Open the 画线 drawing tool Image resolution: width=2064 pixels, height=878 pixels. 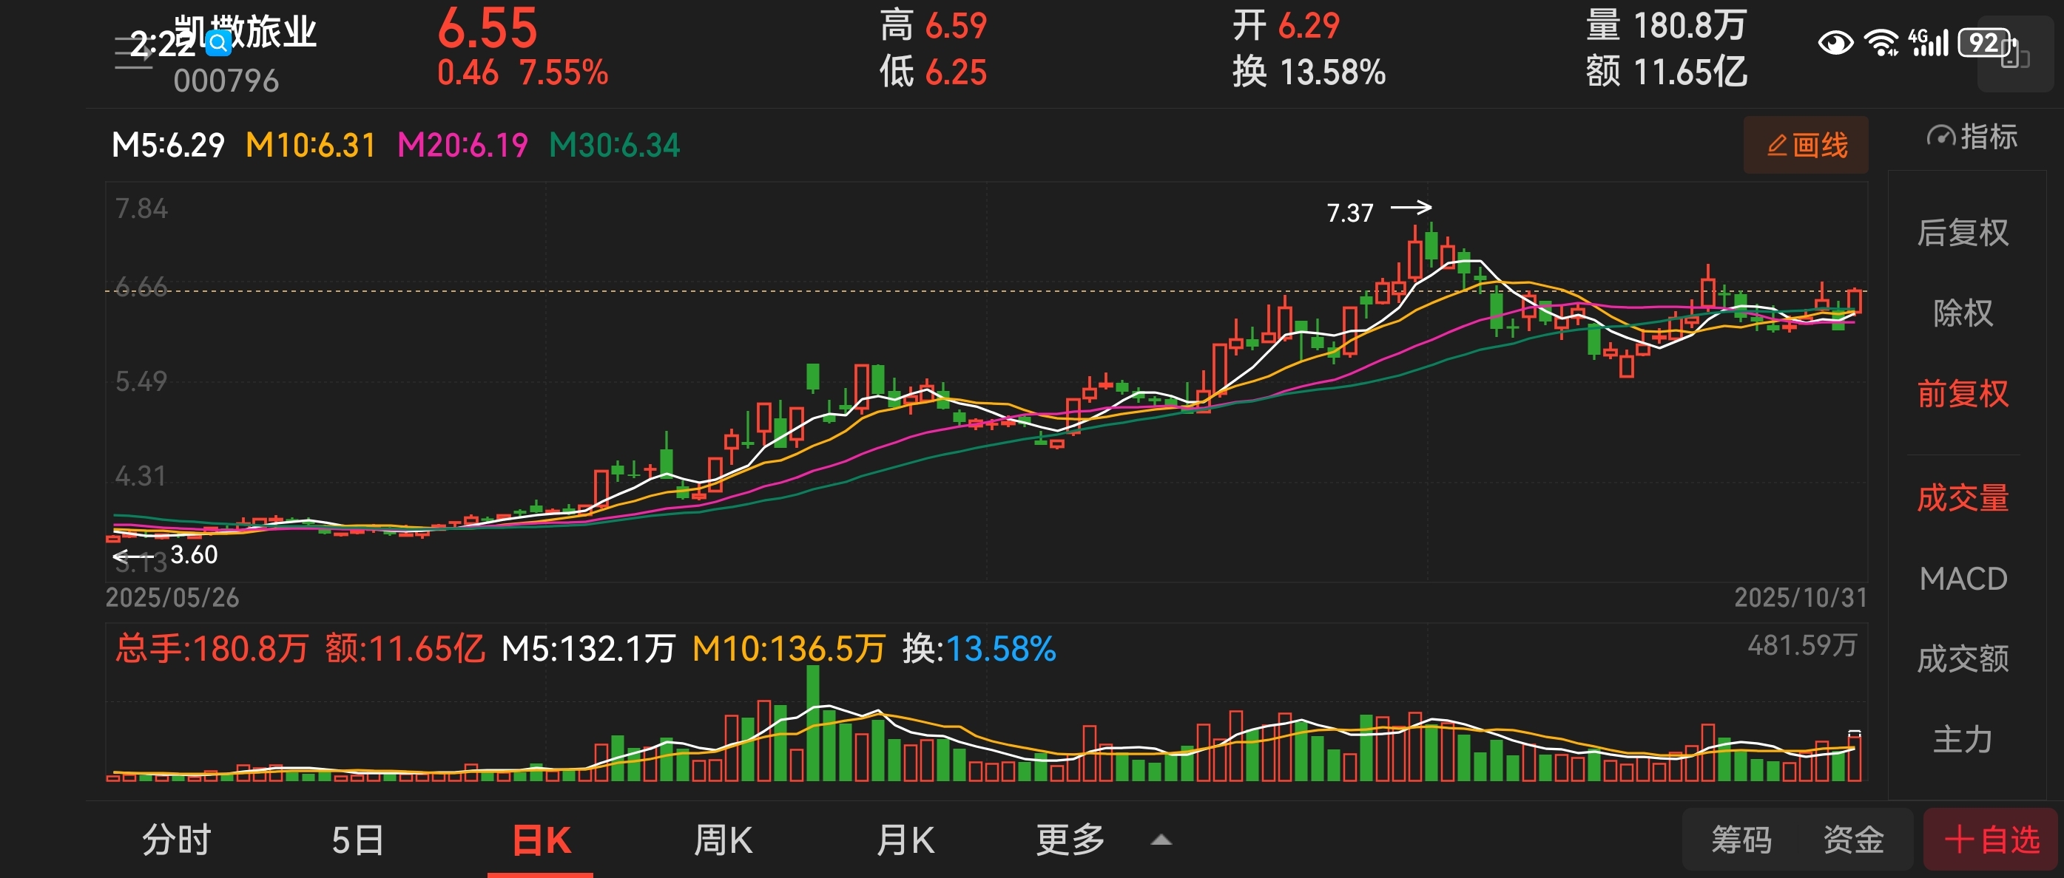click(x=1805, y=146)
